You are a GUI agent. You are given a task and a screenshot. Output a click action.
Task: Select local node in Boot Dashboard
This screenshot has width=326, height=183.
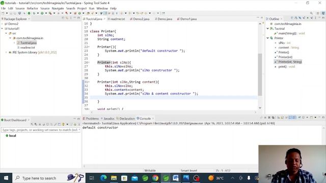[11, 136]
